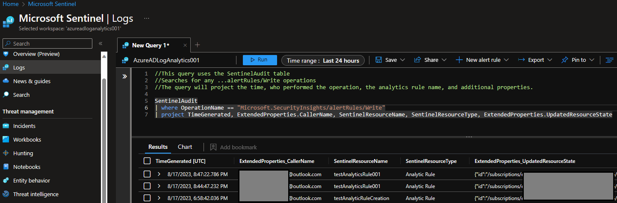Open Threat intelligence page

pos(36,194)
